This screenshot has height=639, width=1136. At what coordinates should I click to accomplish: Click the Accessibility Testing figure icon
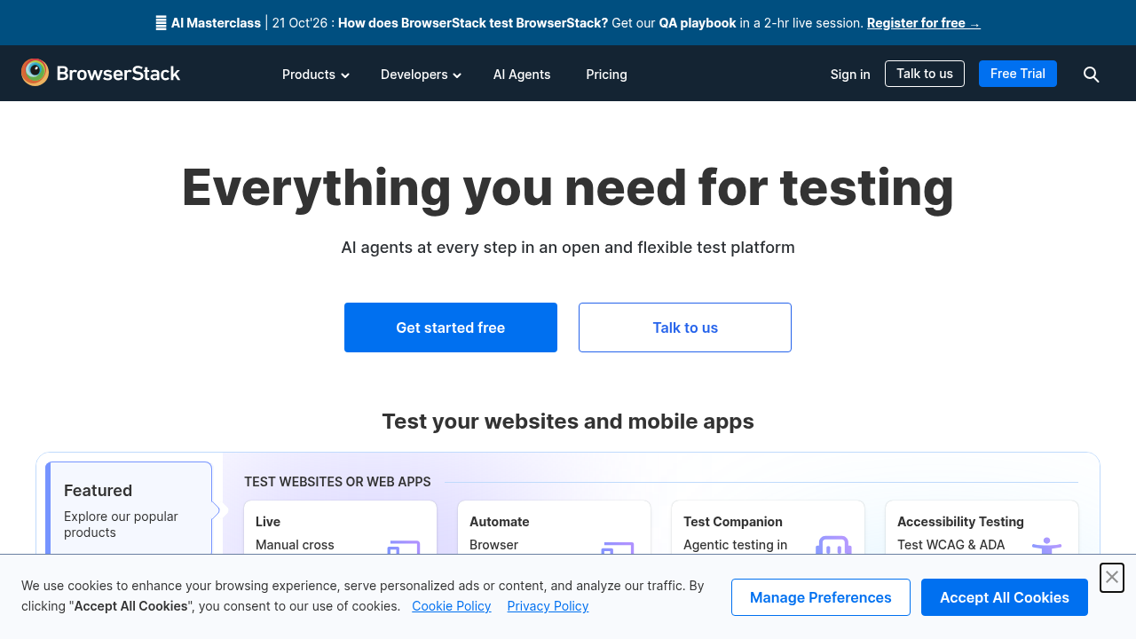click(x=1047, y=546)
